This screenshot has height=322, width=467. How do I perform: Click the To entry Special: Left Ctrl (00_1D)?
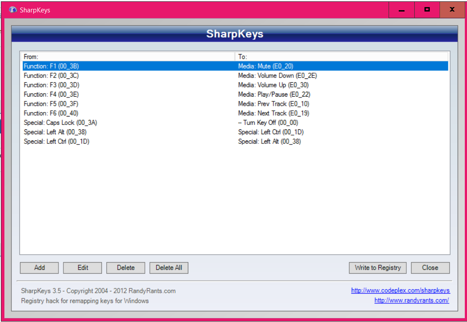pos(271,132)
